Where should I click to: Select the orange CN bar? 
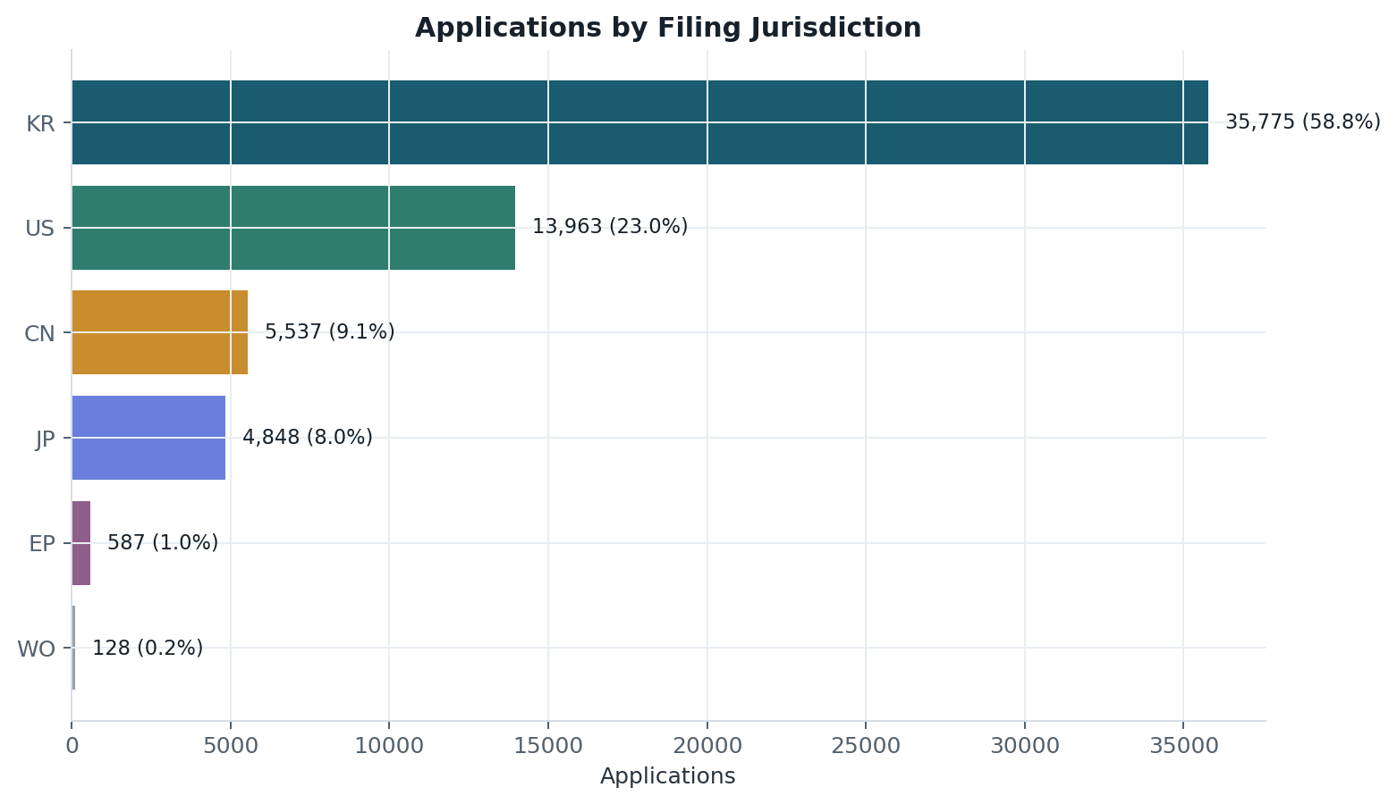point(159,332)
